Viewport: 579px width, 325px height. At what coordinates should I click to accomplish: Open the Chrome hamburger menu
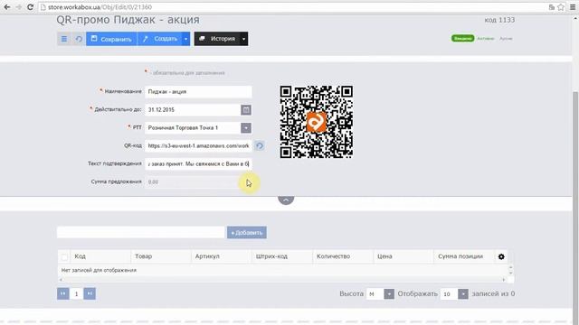click(x=573, y=7)
